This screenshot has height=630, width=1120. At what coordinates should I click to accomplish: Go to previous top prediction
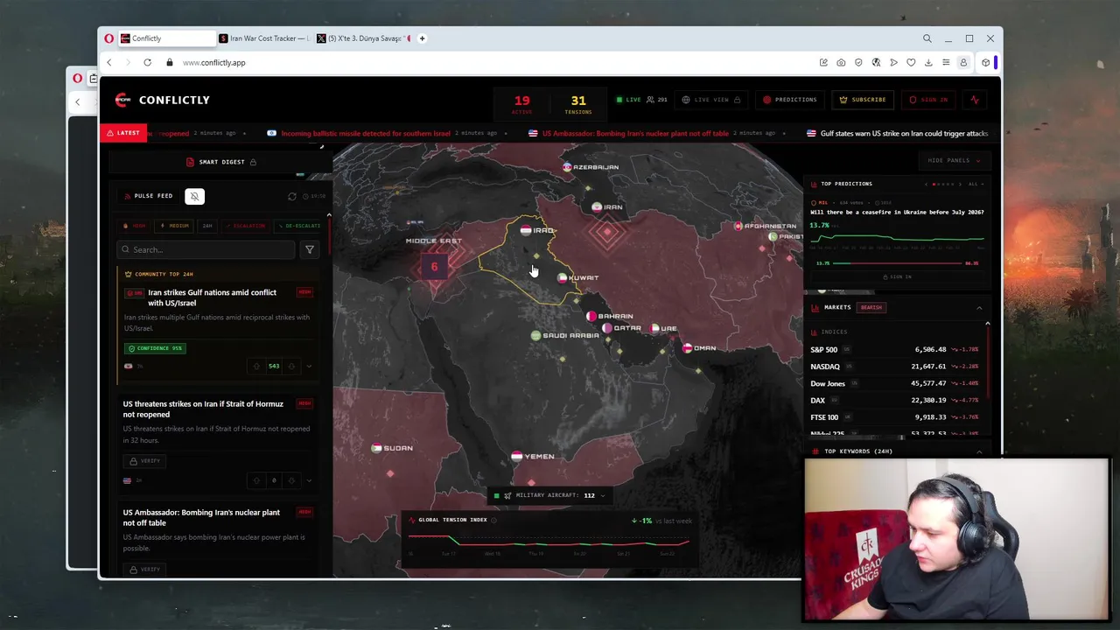pos(926,184)
